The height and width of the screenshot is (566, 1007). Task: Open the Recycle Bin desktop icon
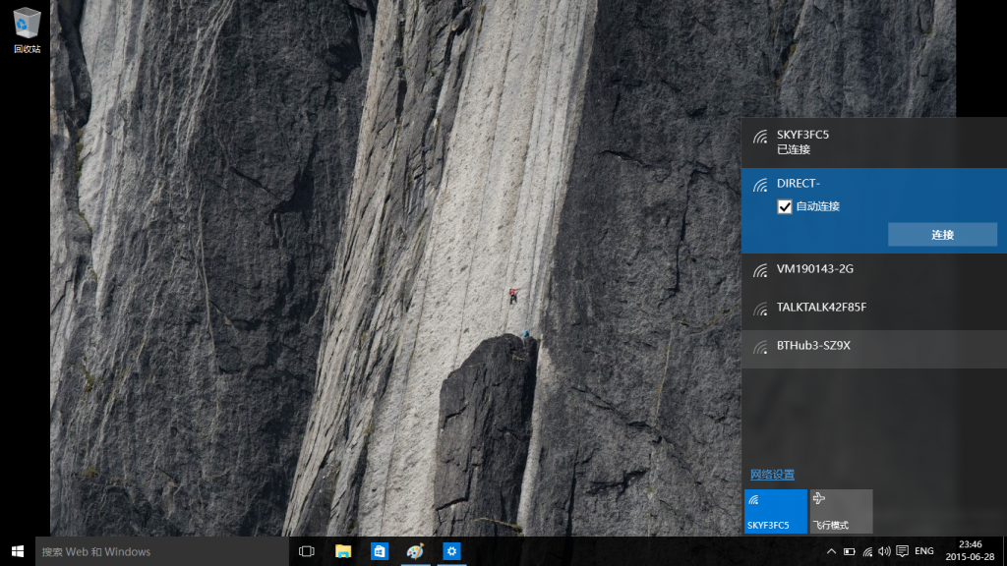pos(27,30)
